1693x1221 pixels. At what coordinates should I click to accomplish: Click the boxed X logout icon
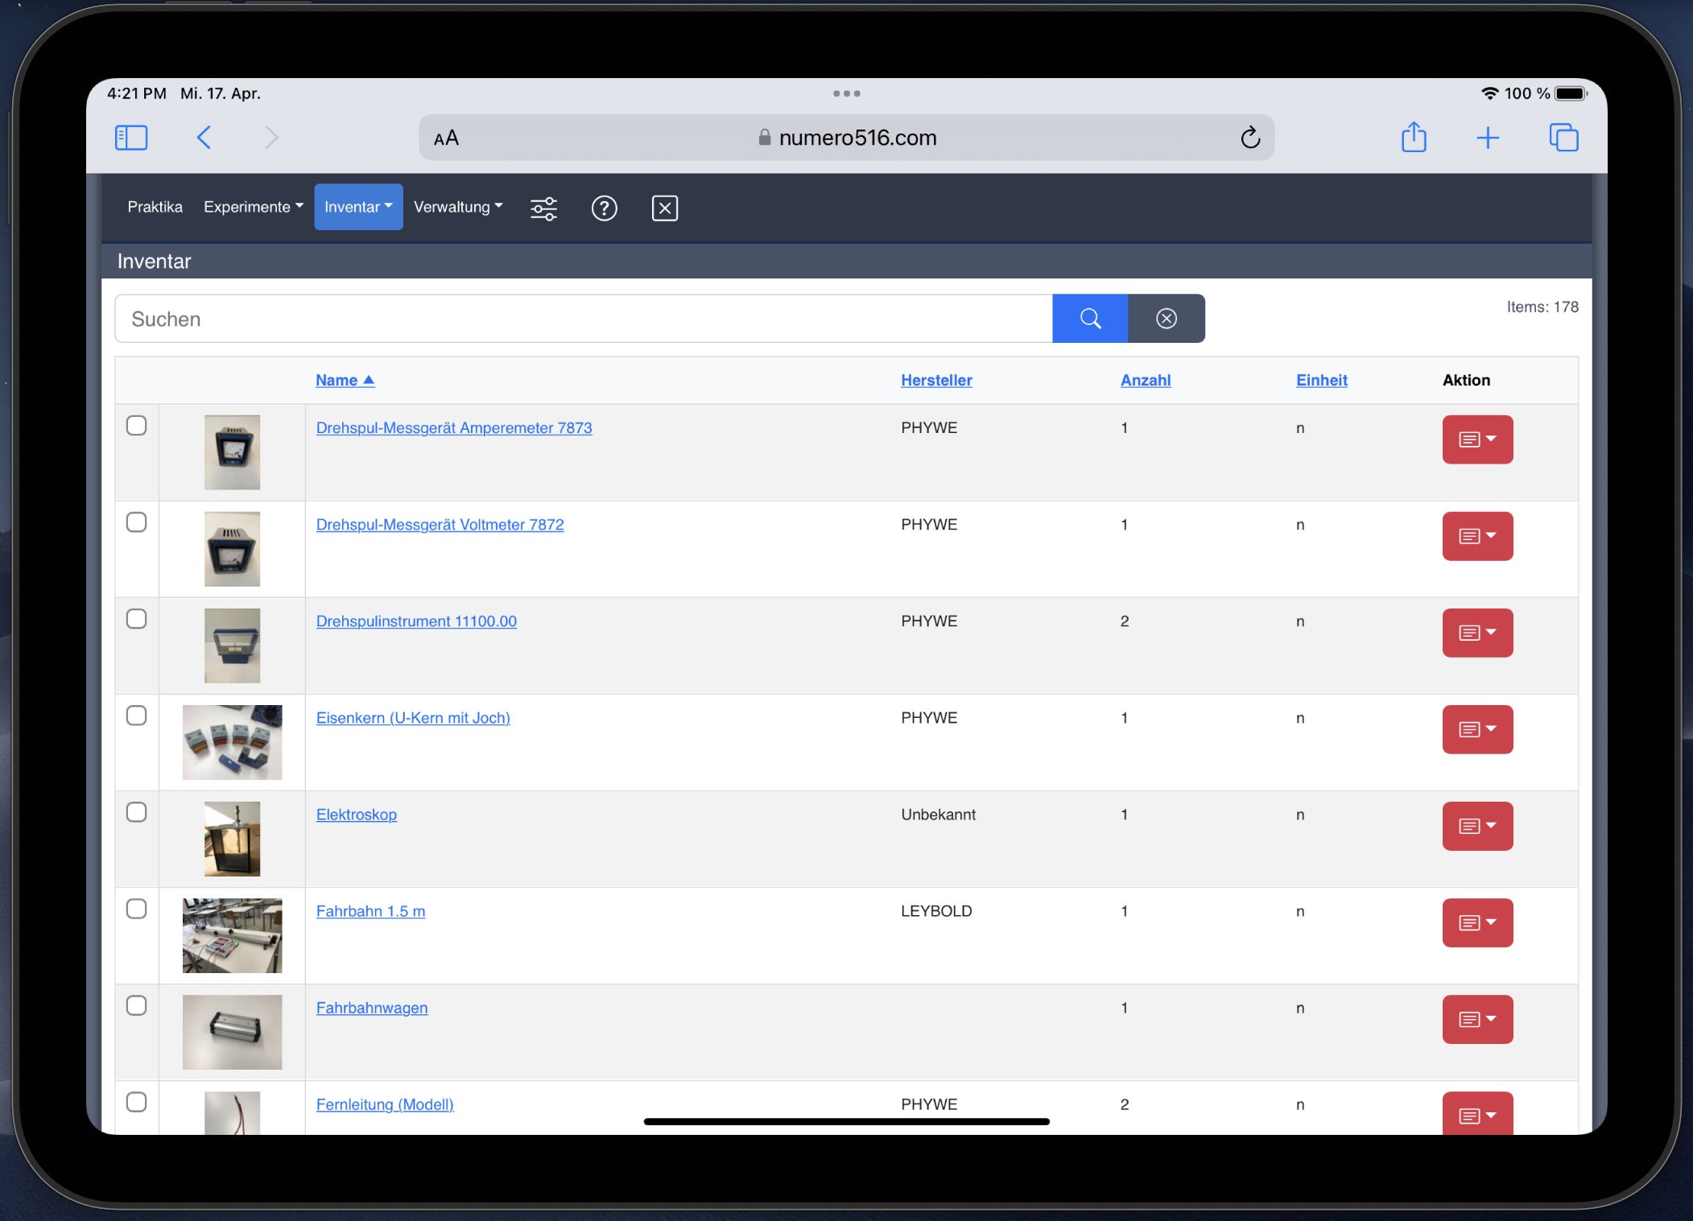664,208
